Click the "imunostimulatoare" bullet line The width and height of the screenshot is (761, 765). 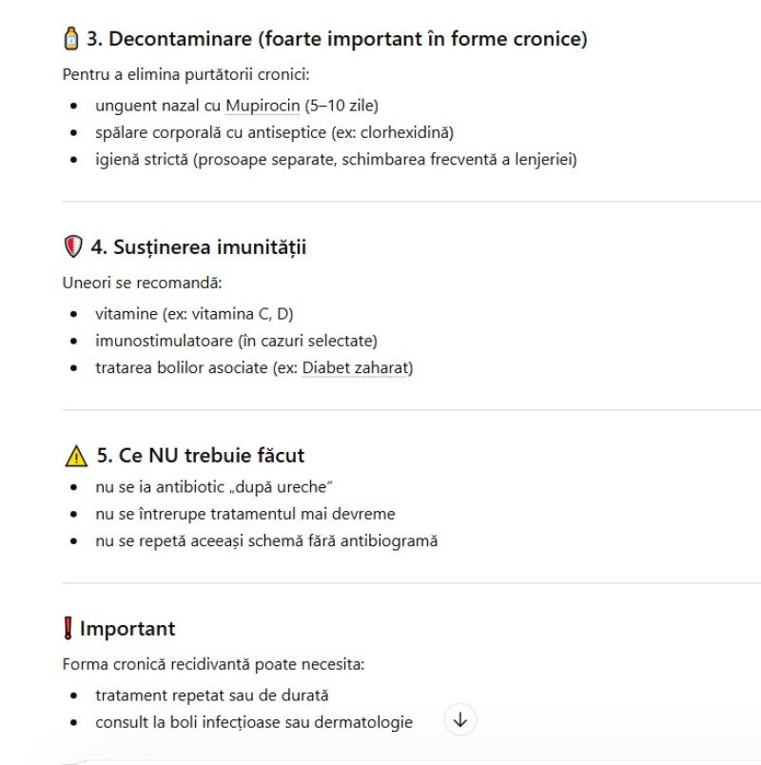(236, 341)
